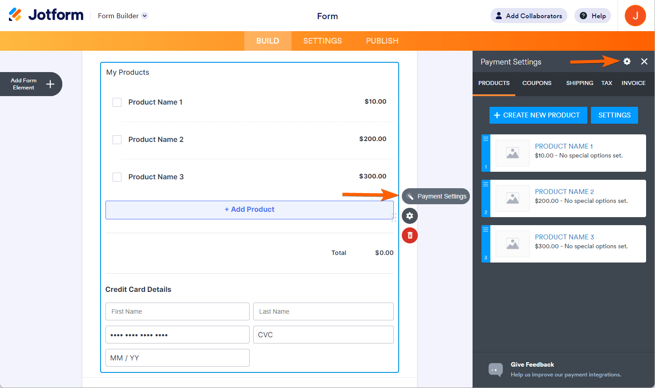
Task: Click the CVC field
Action: [x=323, y=335]
